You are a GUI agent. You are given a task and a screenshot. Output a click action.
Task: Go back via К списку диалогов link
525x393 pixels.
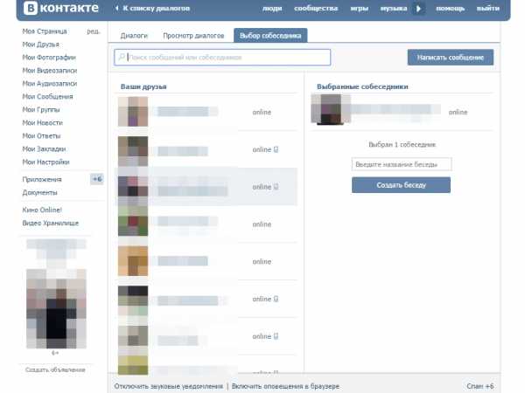coord(156,8)
